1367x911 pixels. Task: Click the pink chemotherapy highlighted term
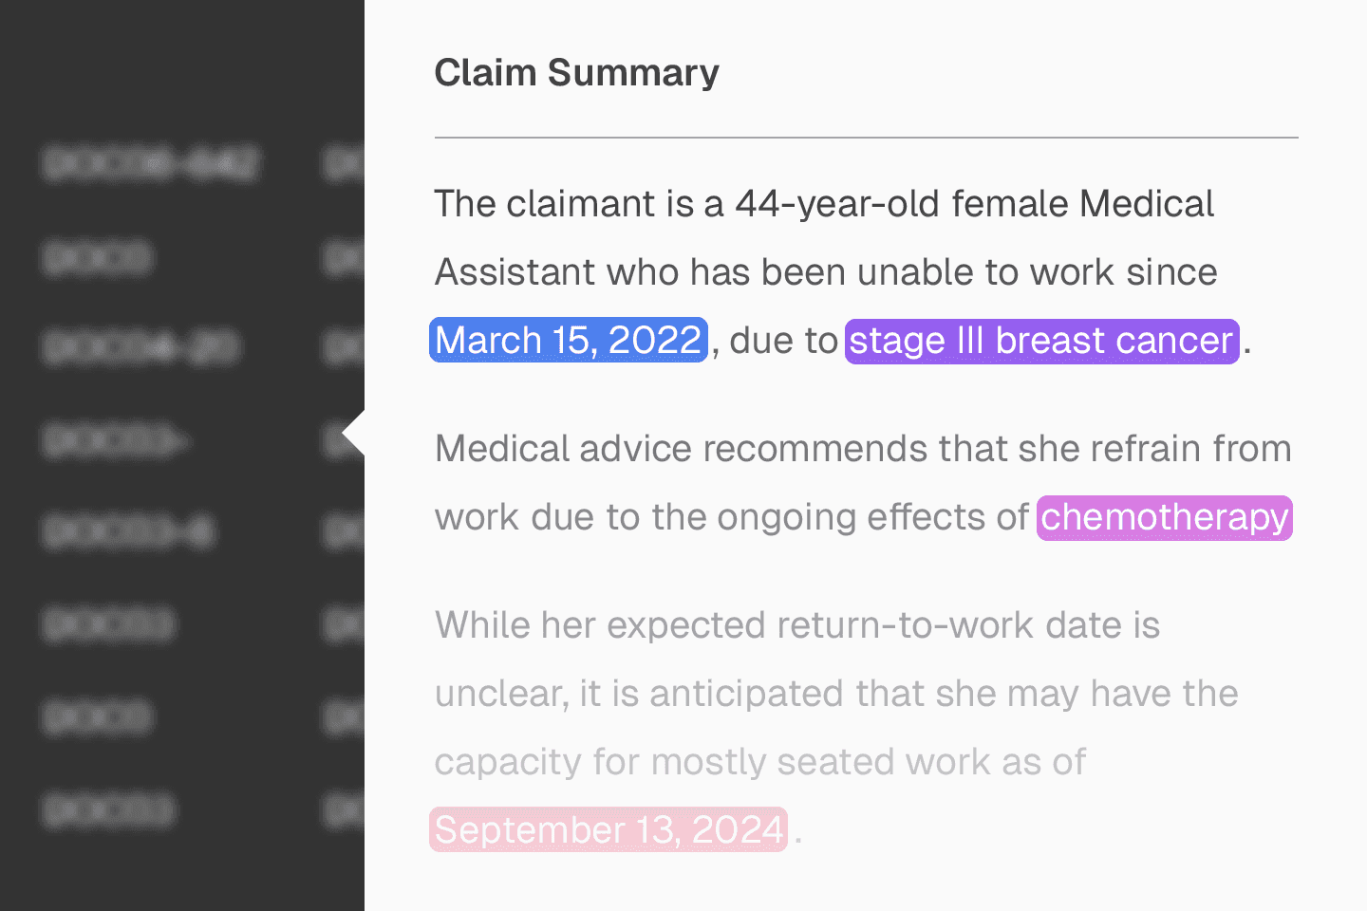tap(1164, 517)
